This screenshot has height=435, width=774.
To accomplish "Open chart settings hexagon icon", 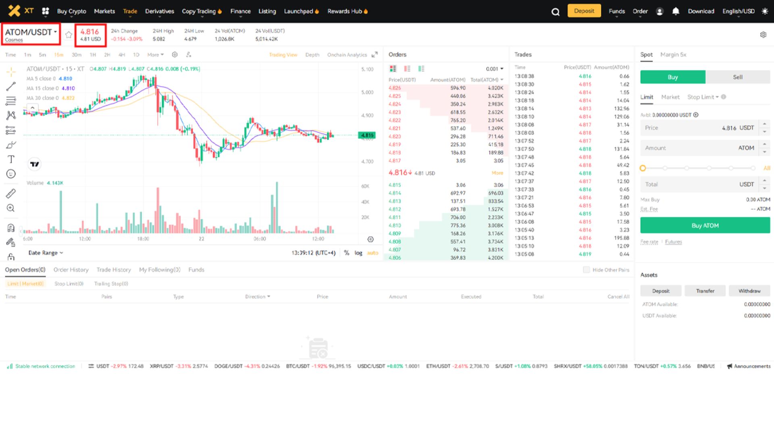I will 175,54.
